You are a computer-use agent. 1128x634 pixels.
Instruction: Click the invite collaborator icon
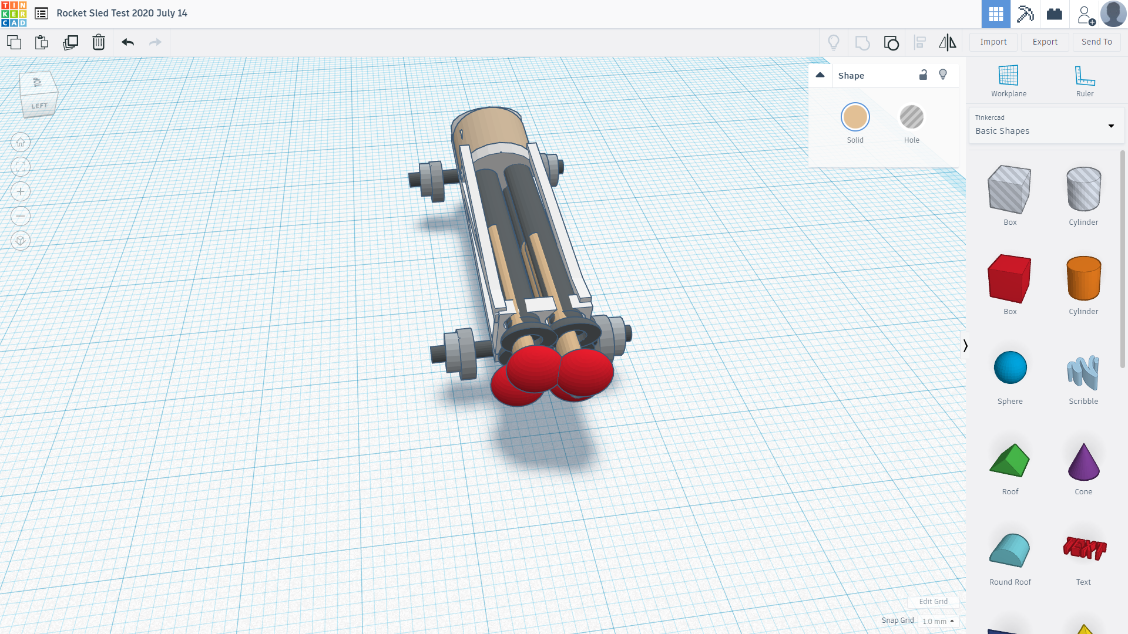click(1086, 15)
